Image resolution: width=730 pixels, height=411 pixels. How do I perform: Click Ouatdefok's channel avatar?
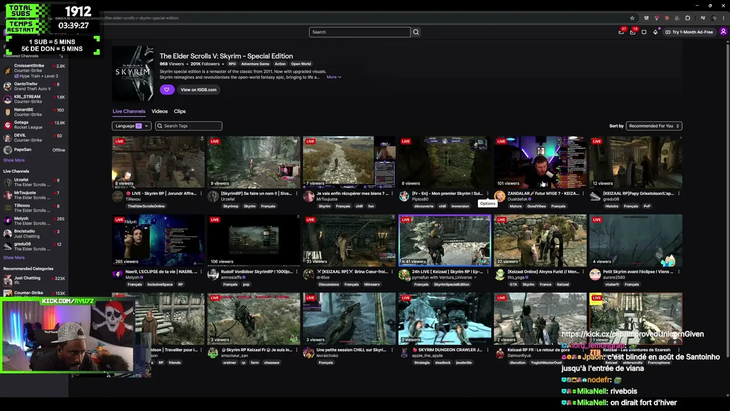500,196
